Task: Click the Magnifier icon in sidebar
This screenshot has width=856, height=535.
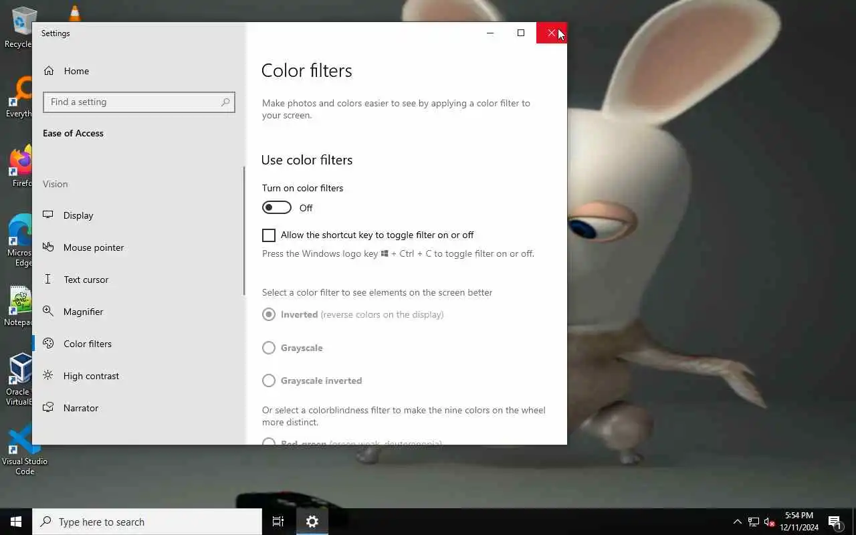Action: (48, 311)
